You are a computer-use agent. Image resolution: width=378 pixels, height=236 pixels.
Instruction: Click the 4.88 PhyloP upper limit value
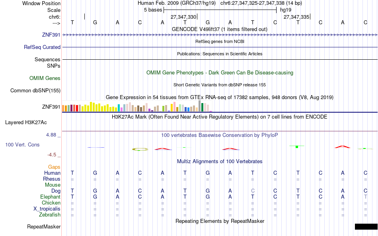(51, 135)
